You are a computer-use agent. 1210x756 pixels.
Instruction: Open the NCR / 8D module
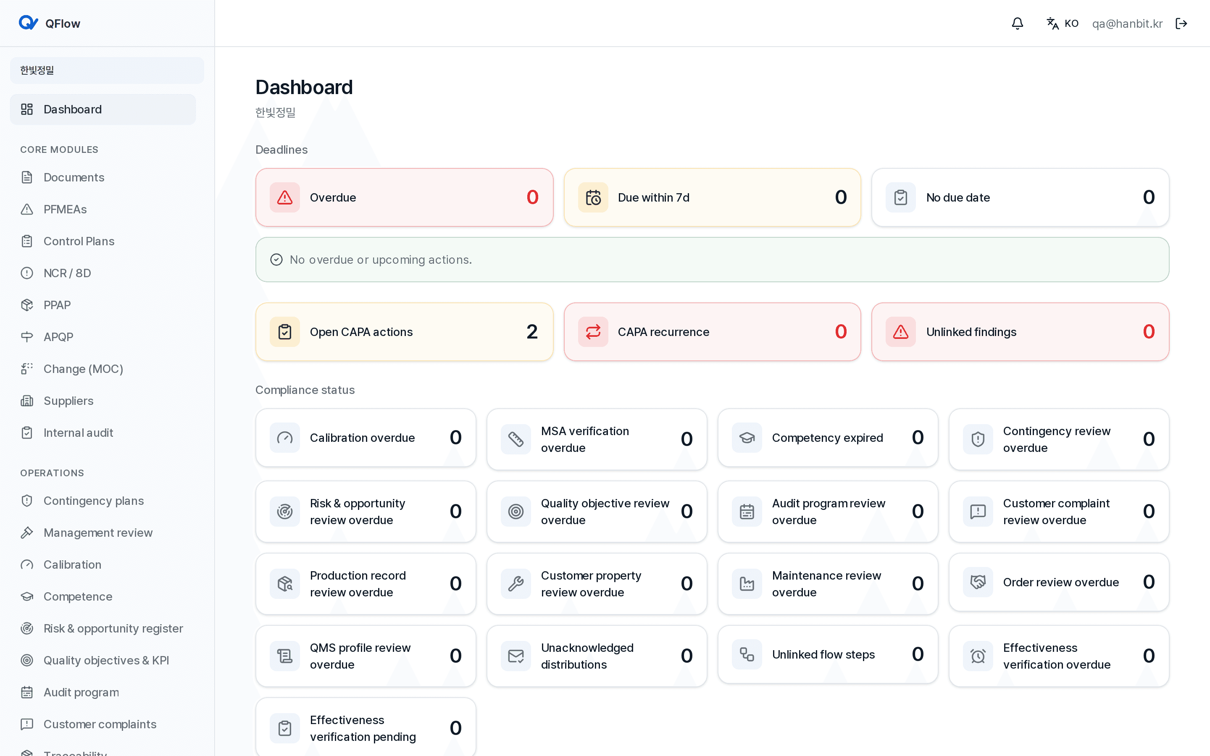tap(103, 273)
